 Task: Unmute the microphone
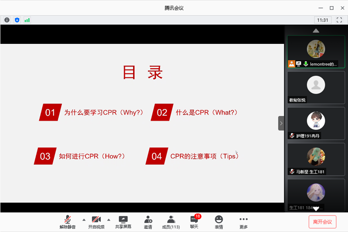[67, 222]
